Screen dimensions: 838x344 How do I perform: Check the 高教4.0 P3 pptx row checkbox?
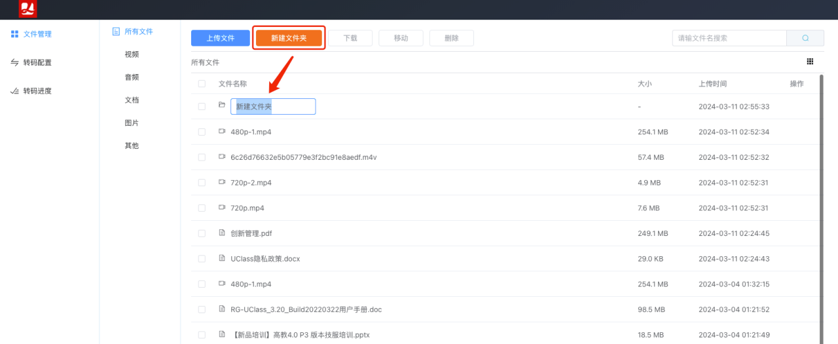pos(202,335)
